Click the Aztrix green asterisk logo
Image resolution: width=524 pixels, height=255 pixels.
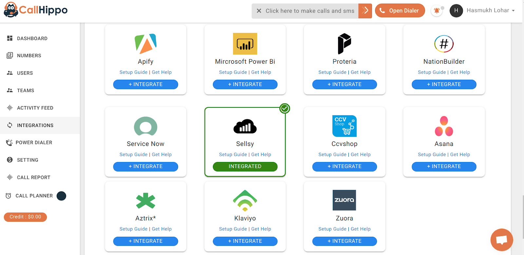[145, 201]
